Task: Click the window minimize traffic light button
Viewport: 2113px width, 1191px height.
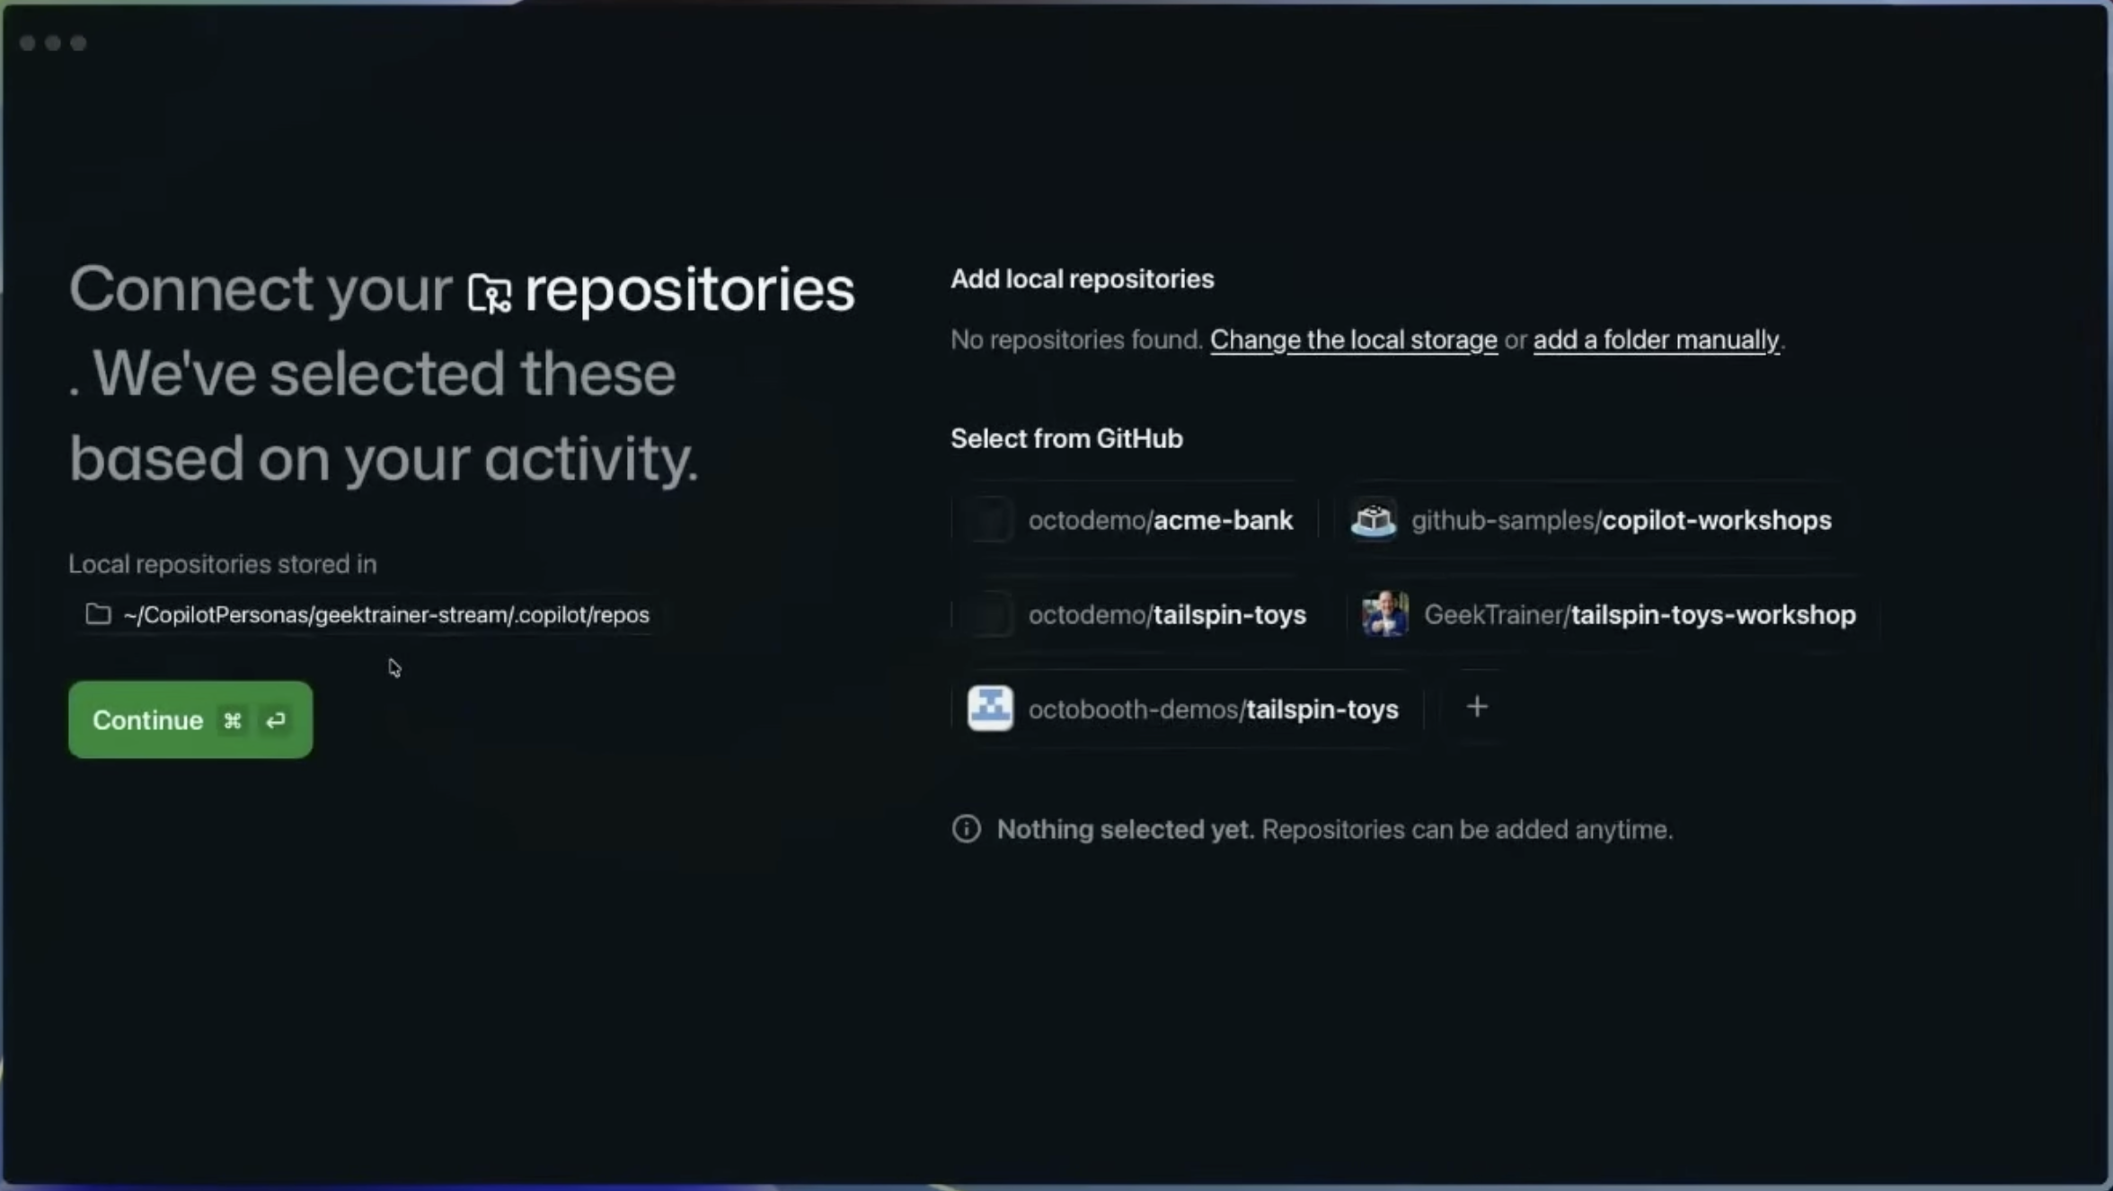Action: 53,43
